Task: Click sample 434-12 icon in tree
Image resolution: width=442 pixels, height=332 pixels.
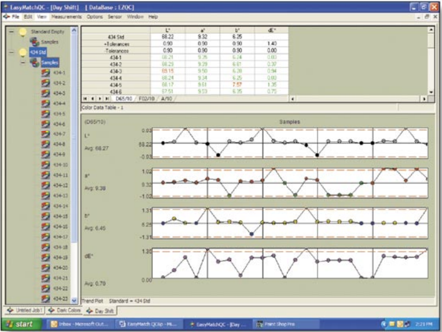Action: tap(45, 185)
